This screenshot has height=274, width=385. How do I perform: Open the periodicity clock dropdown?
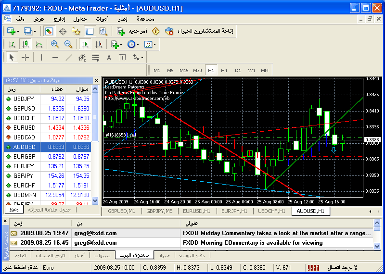pos(133,44)
